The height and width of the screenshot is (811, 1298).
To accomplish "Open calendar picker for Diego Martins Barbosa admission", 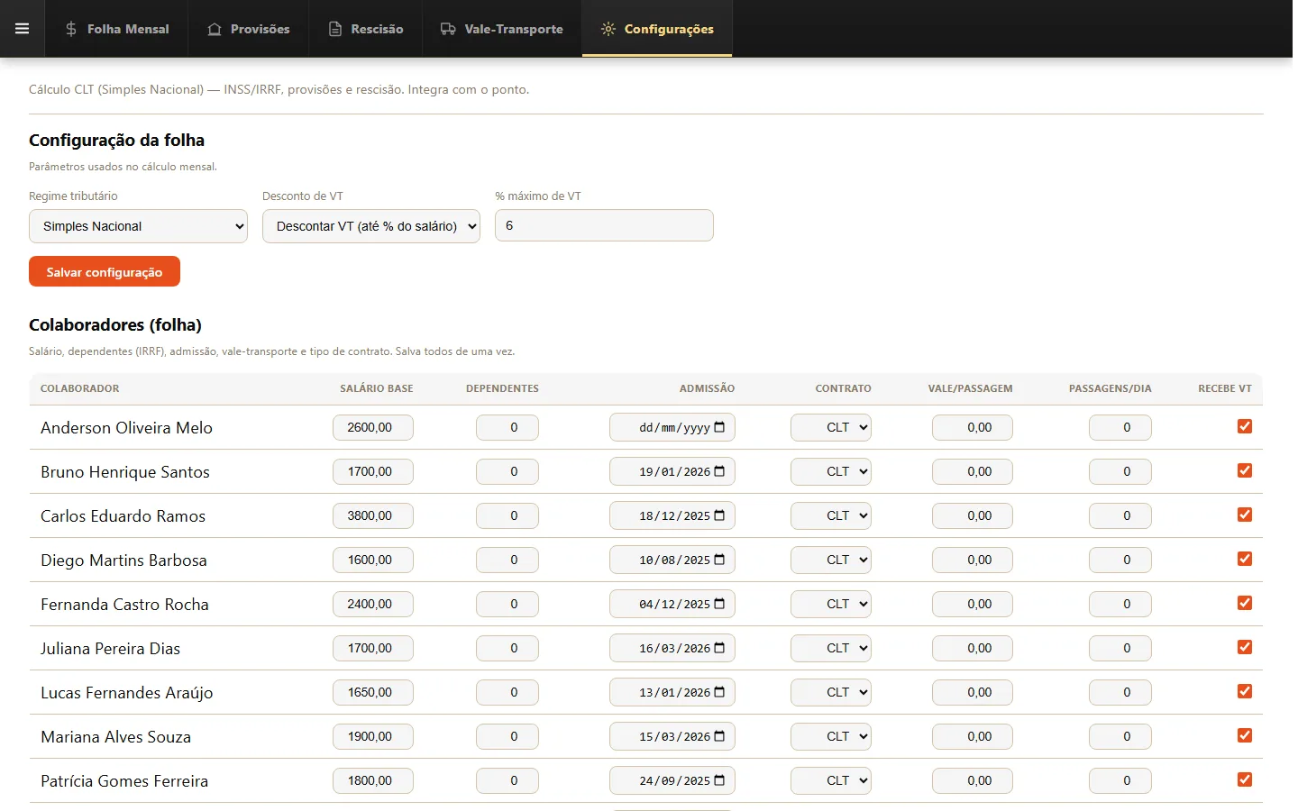I will pyautogui.click(x=719, y=560).
